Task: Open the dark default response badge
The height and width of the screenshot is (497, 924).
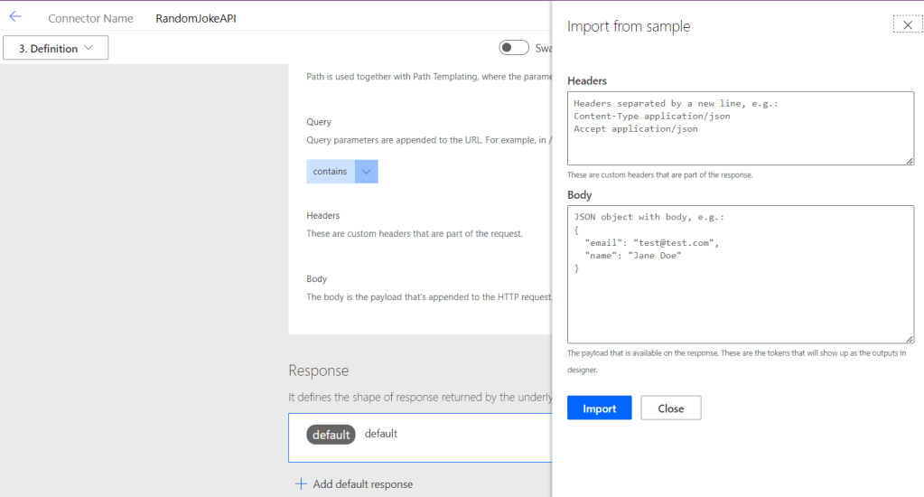Action: pyautogui.click(x=331, y=435)
